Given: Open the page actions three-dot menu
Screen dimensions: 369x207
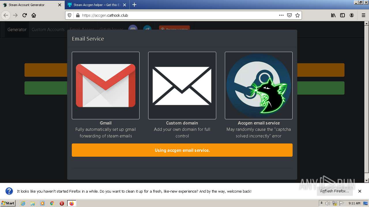Looking at the screenshot, I should point(281,15).
